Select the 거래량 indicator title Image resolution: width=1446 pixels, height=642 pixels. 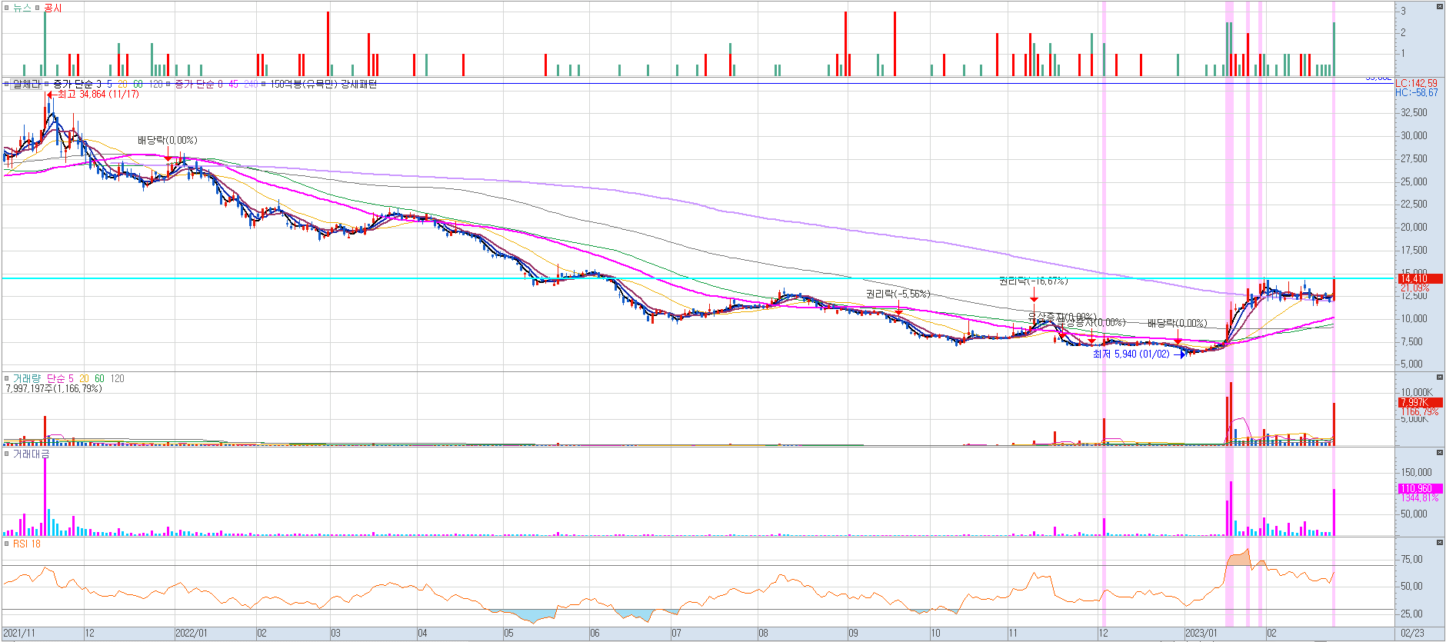tap(26, 378)
